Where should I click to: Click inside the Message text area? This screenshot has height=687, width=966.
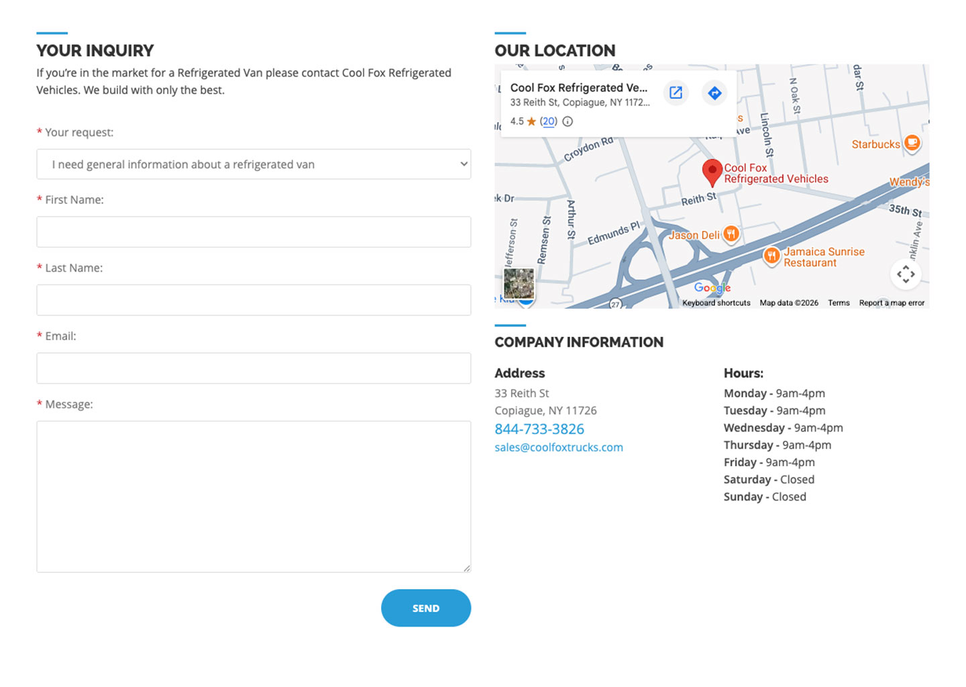coord(254,496)
